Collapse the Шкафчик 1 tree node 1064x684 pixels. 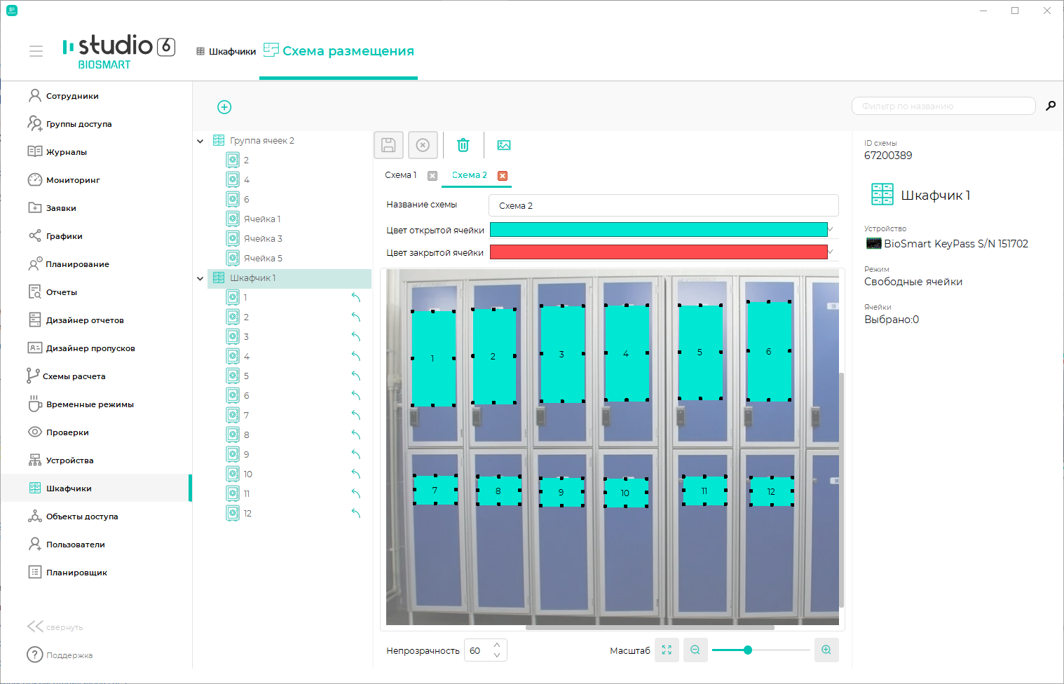tap(200, 278)
